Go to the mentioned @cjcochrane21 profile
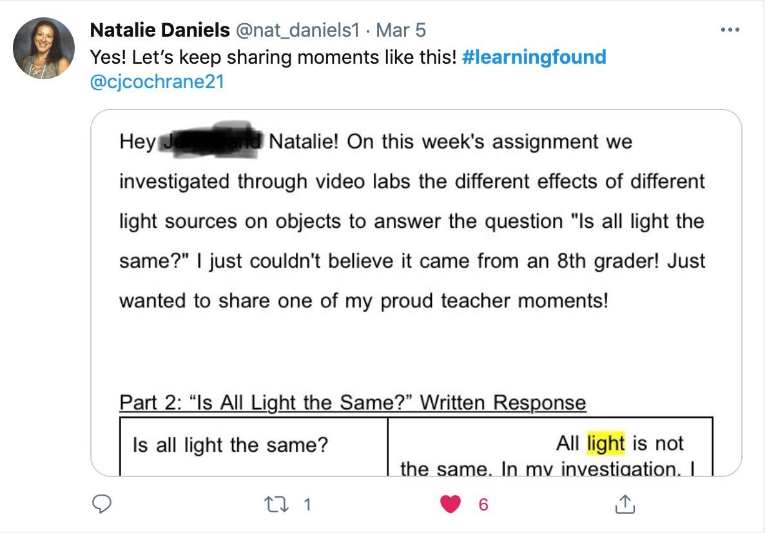Screen dimensions: 767x533 157,83
